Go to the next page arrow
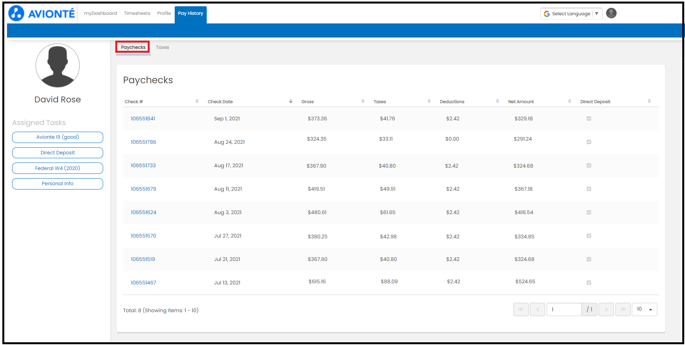The height and width of the screenshot is (345, 685). pos(606,309)
